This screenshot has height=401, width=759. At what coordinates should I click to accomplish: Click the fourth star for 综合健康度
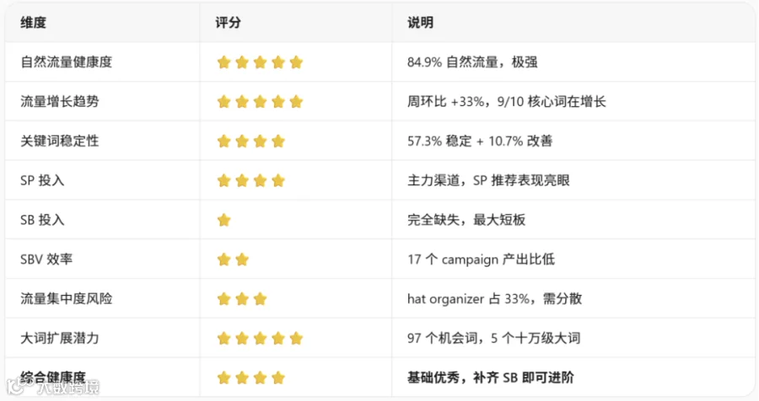pyautogui.click(x=278, y=377)
